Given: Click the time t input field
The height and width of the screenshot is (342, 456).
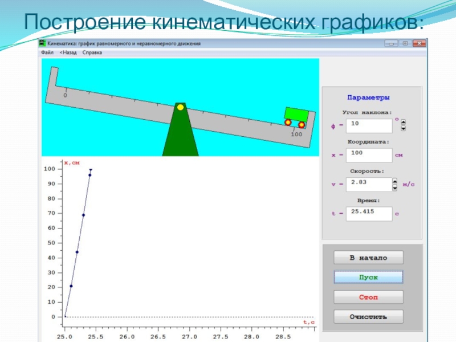Looking at the screenshot, I should pos(369,214).
